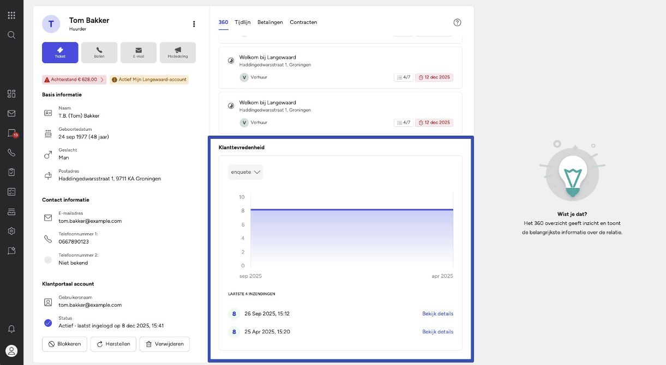Switch to the Tijdlijn tab
666x365 pixels.
(243, 22)
